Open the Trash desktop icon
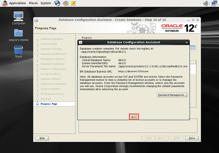The image size is (219, 153). 19,52
